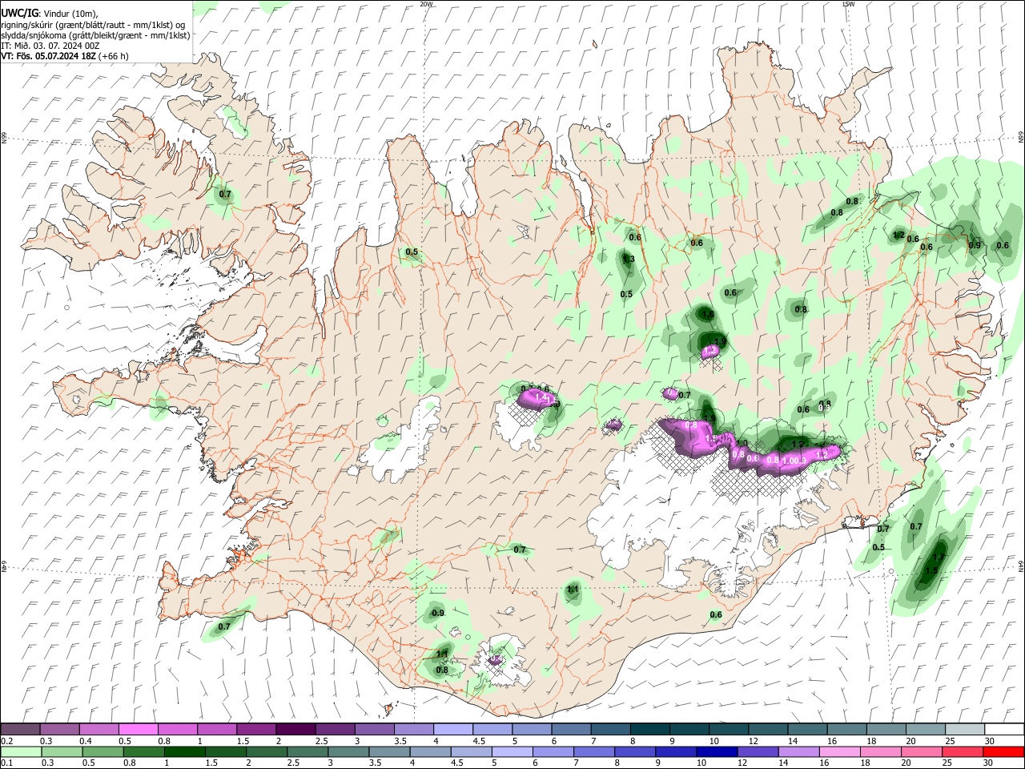Click upper scale swatch between 0.4 and 0.5
1025x769 pixels.
coord(98,729)
